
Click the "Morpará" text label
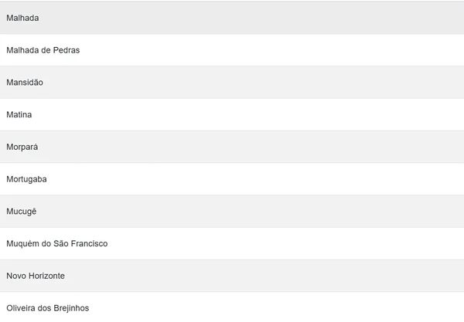[22, 147]
